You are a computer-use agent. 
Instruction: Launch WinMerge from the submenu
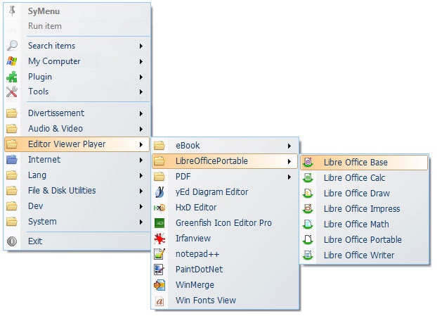tap(225, 285)
